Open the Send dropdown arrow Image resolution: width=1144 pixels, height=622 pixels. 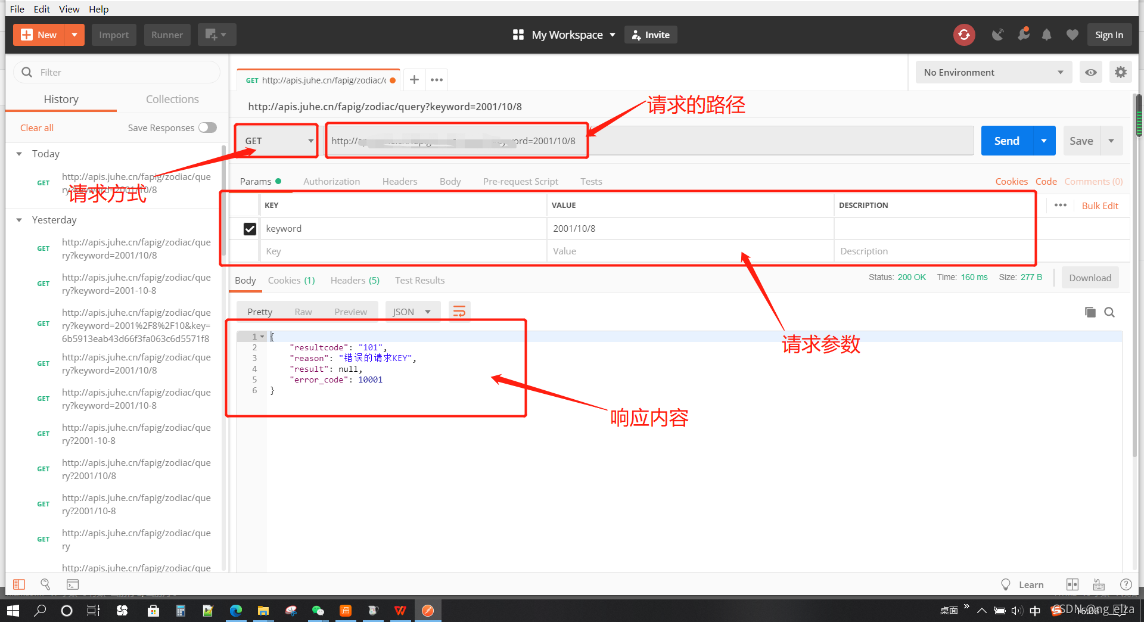click(x=1044, y=141)
